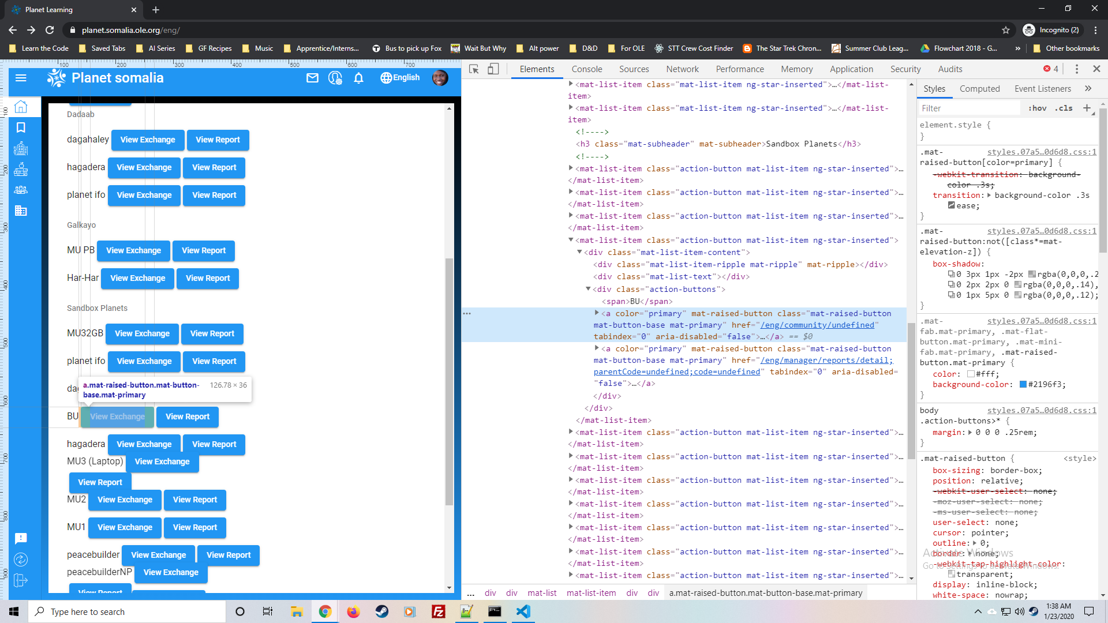Open notifications via the bell icon

click(358, 78)
